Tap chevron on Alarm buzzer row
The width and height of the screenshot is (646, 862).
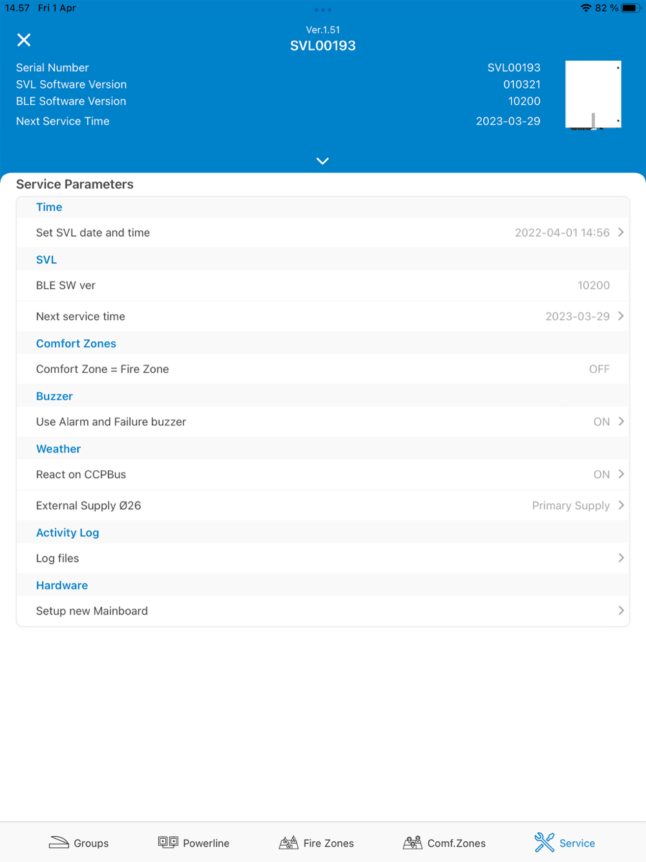621,421
